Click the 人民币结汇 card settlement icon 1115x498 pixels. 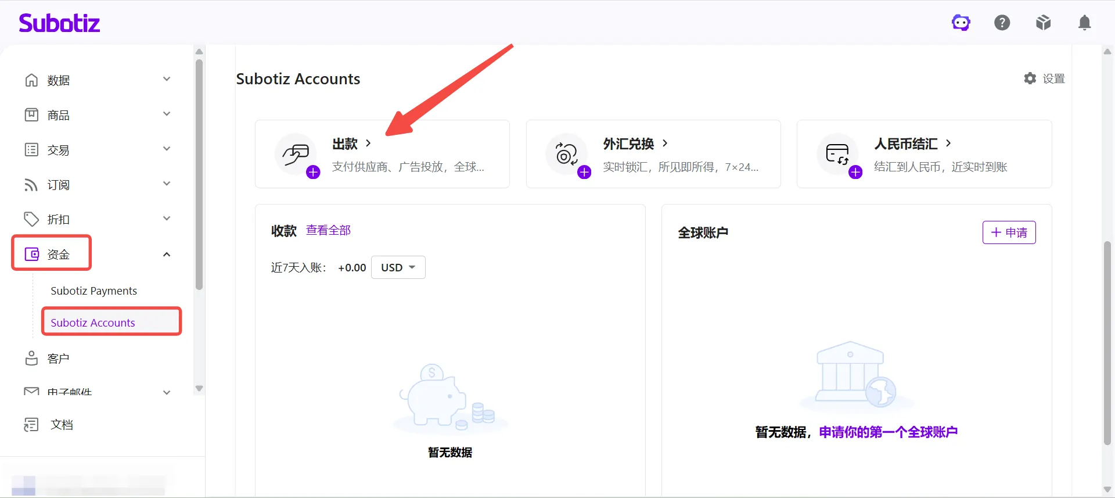837,154
